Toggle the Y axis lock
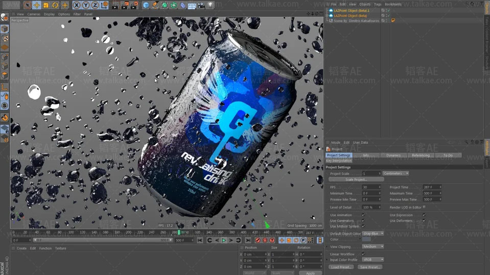Viewport: 490px width, 275px height. (x=86, y=5)
